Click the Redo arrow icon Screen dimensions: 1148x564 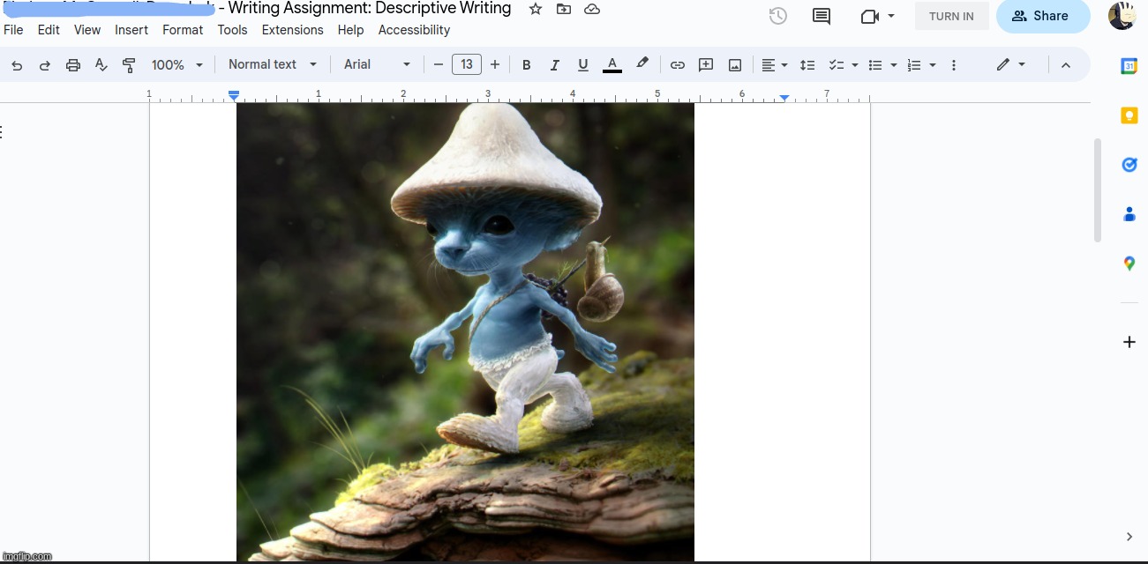pyautogui.click(x=45, y=65)
